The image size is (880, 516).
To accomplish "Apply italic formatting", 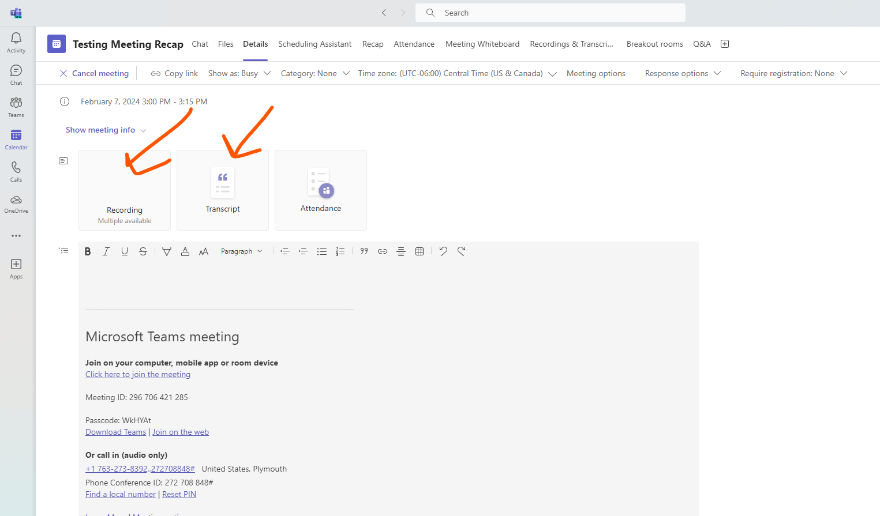I will 106,251.
